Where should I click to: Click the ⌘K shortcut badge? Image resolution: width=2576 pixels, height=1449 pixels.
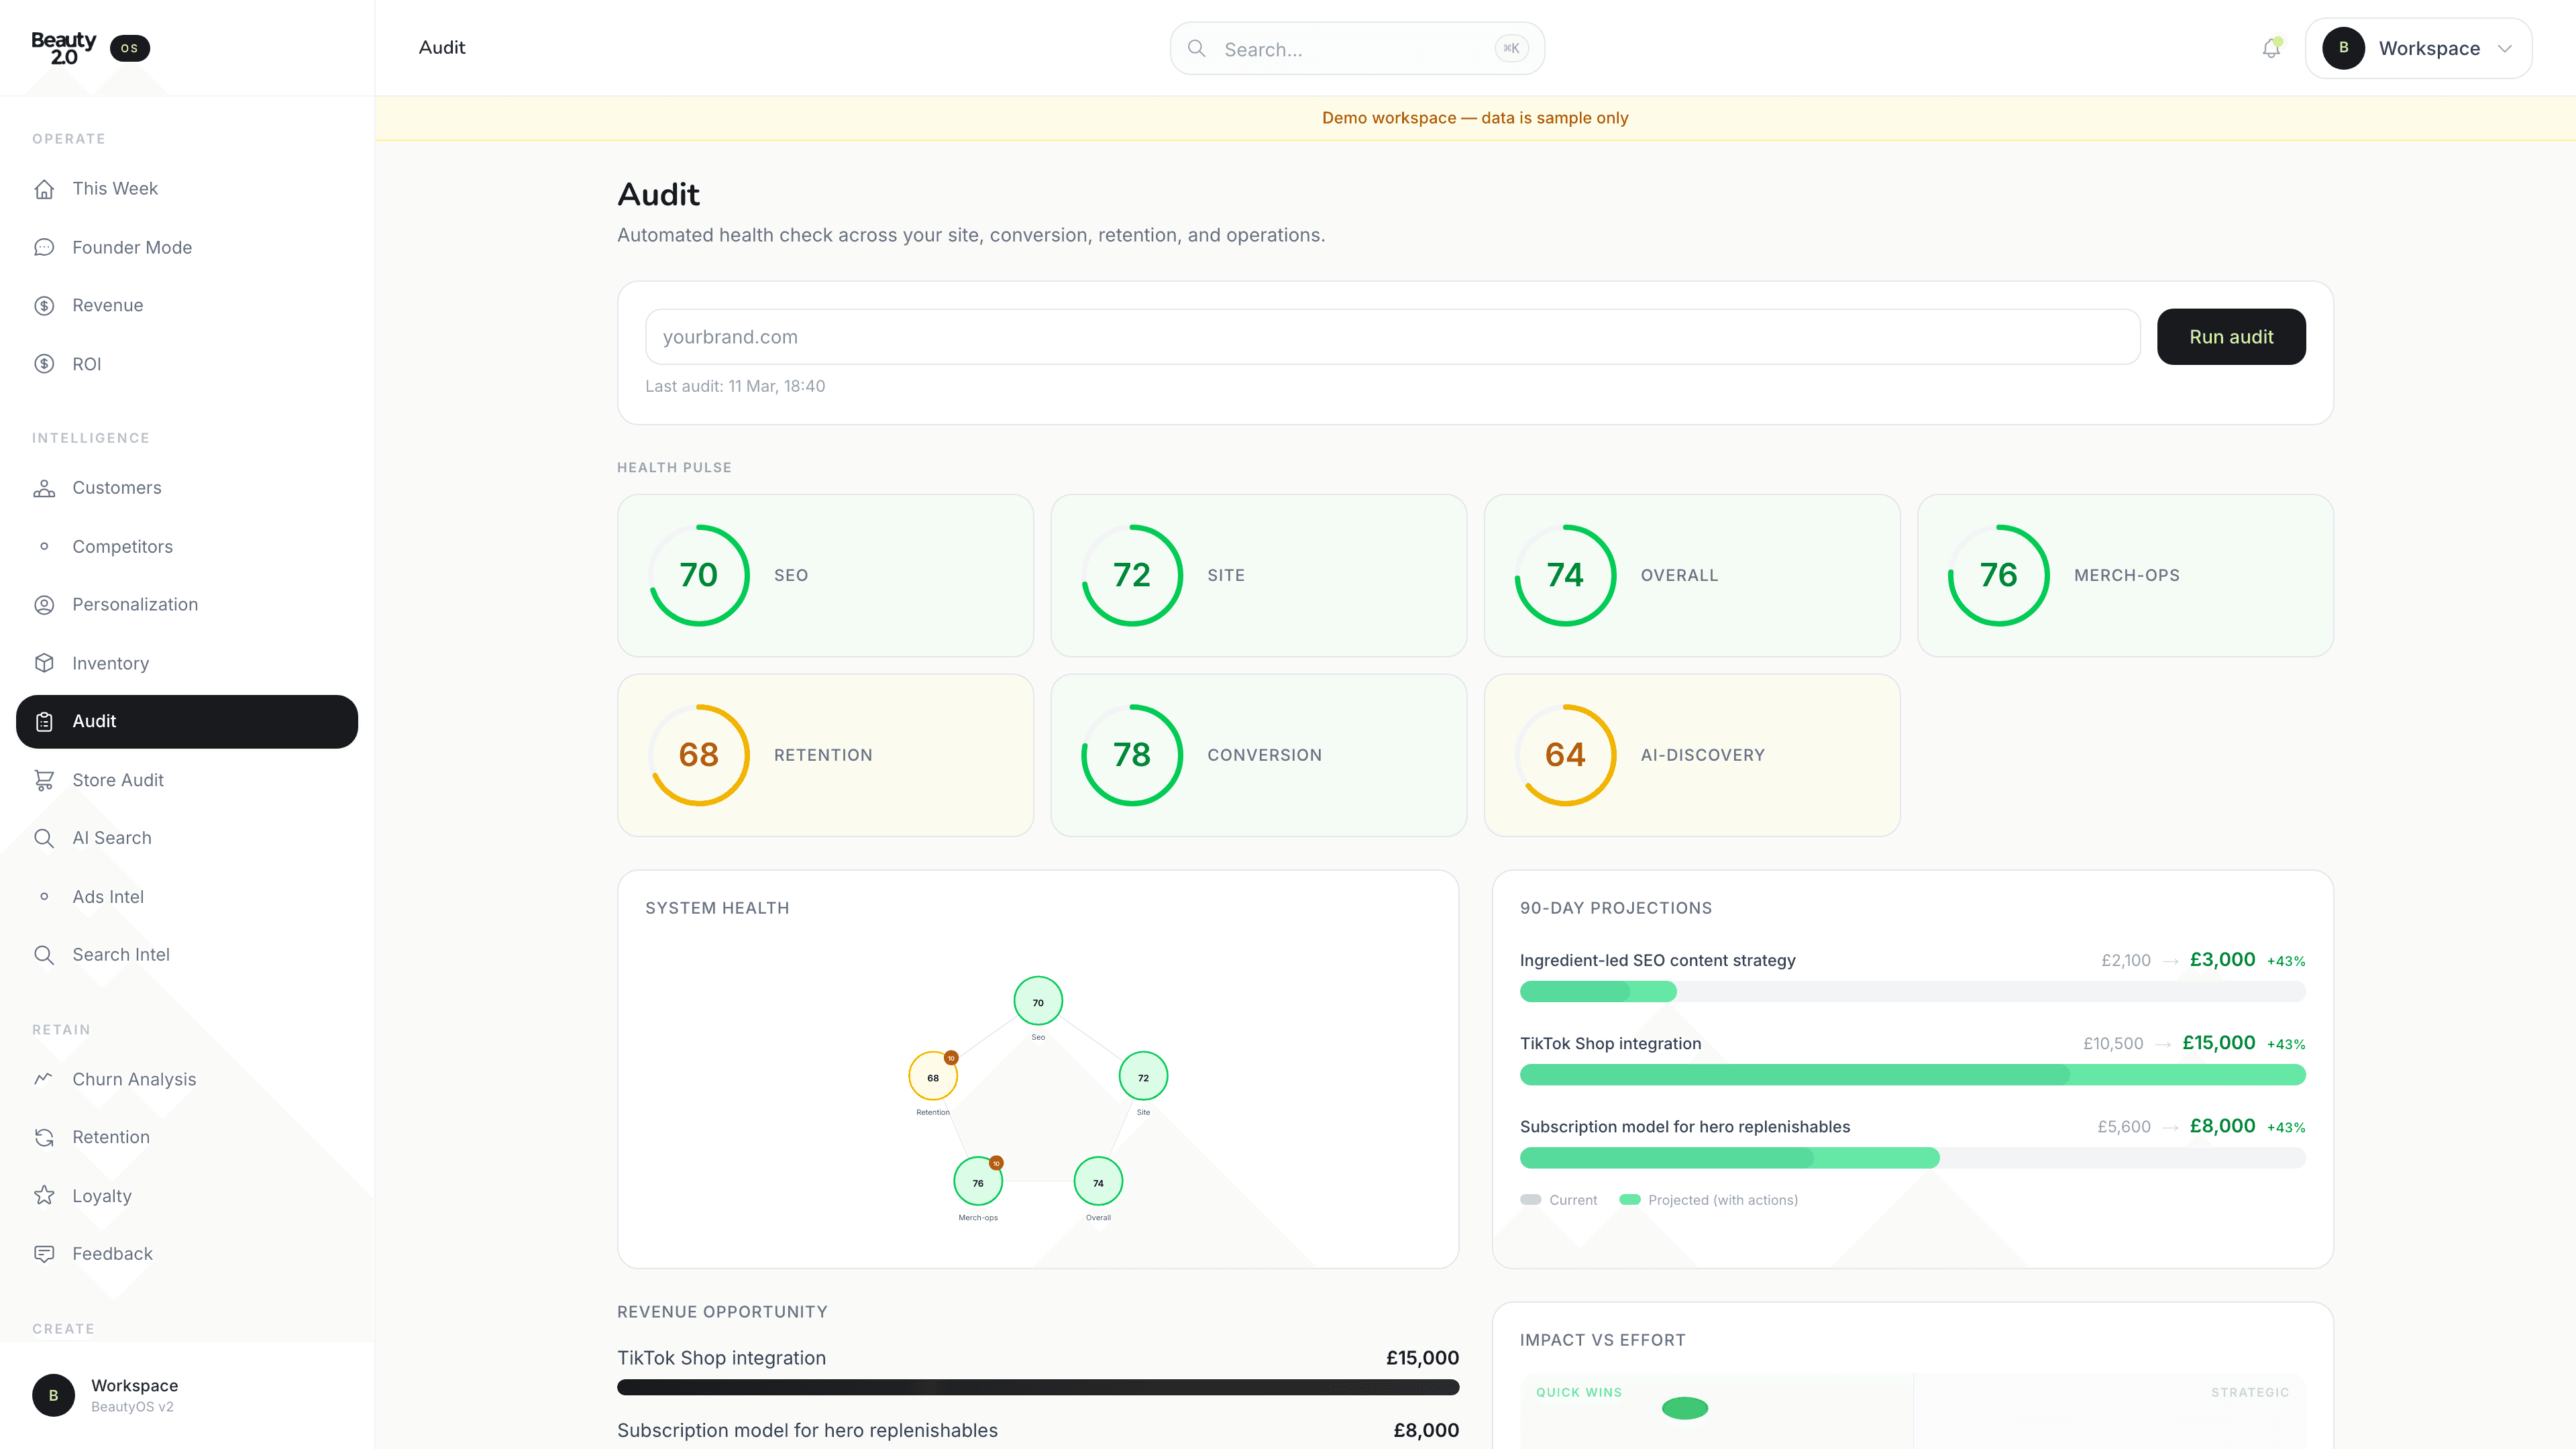[x=1511, y=48]
